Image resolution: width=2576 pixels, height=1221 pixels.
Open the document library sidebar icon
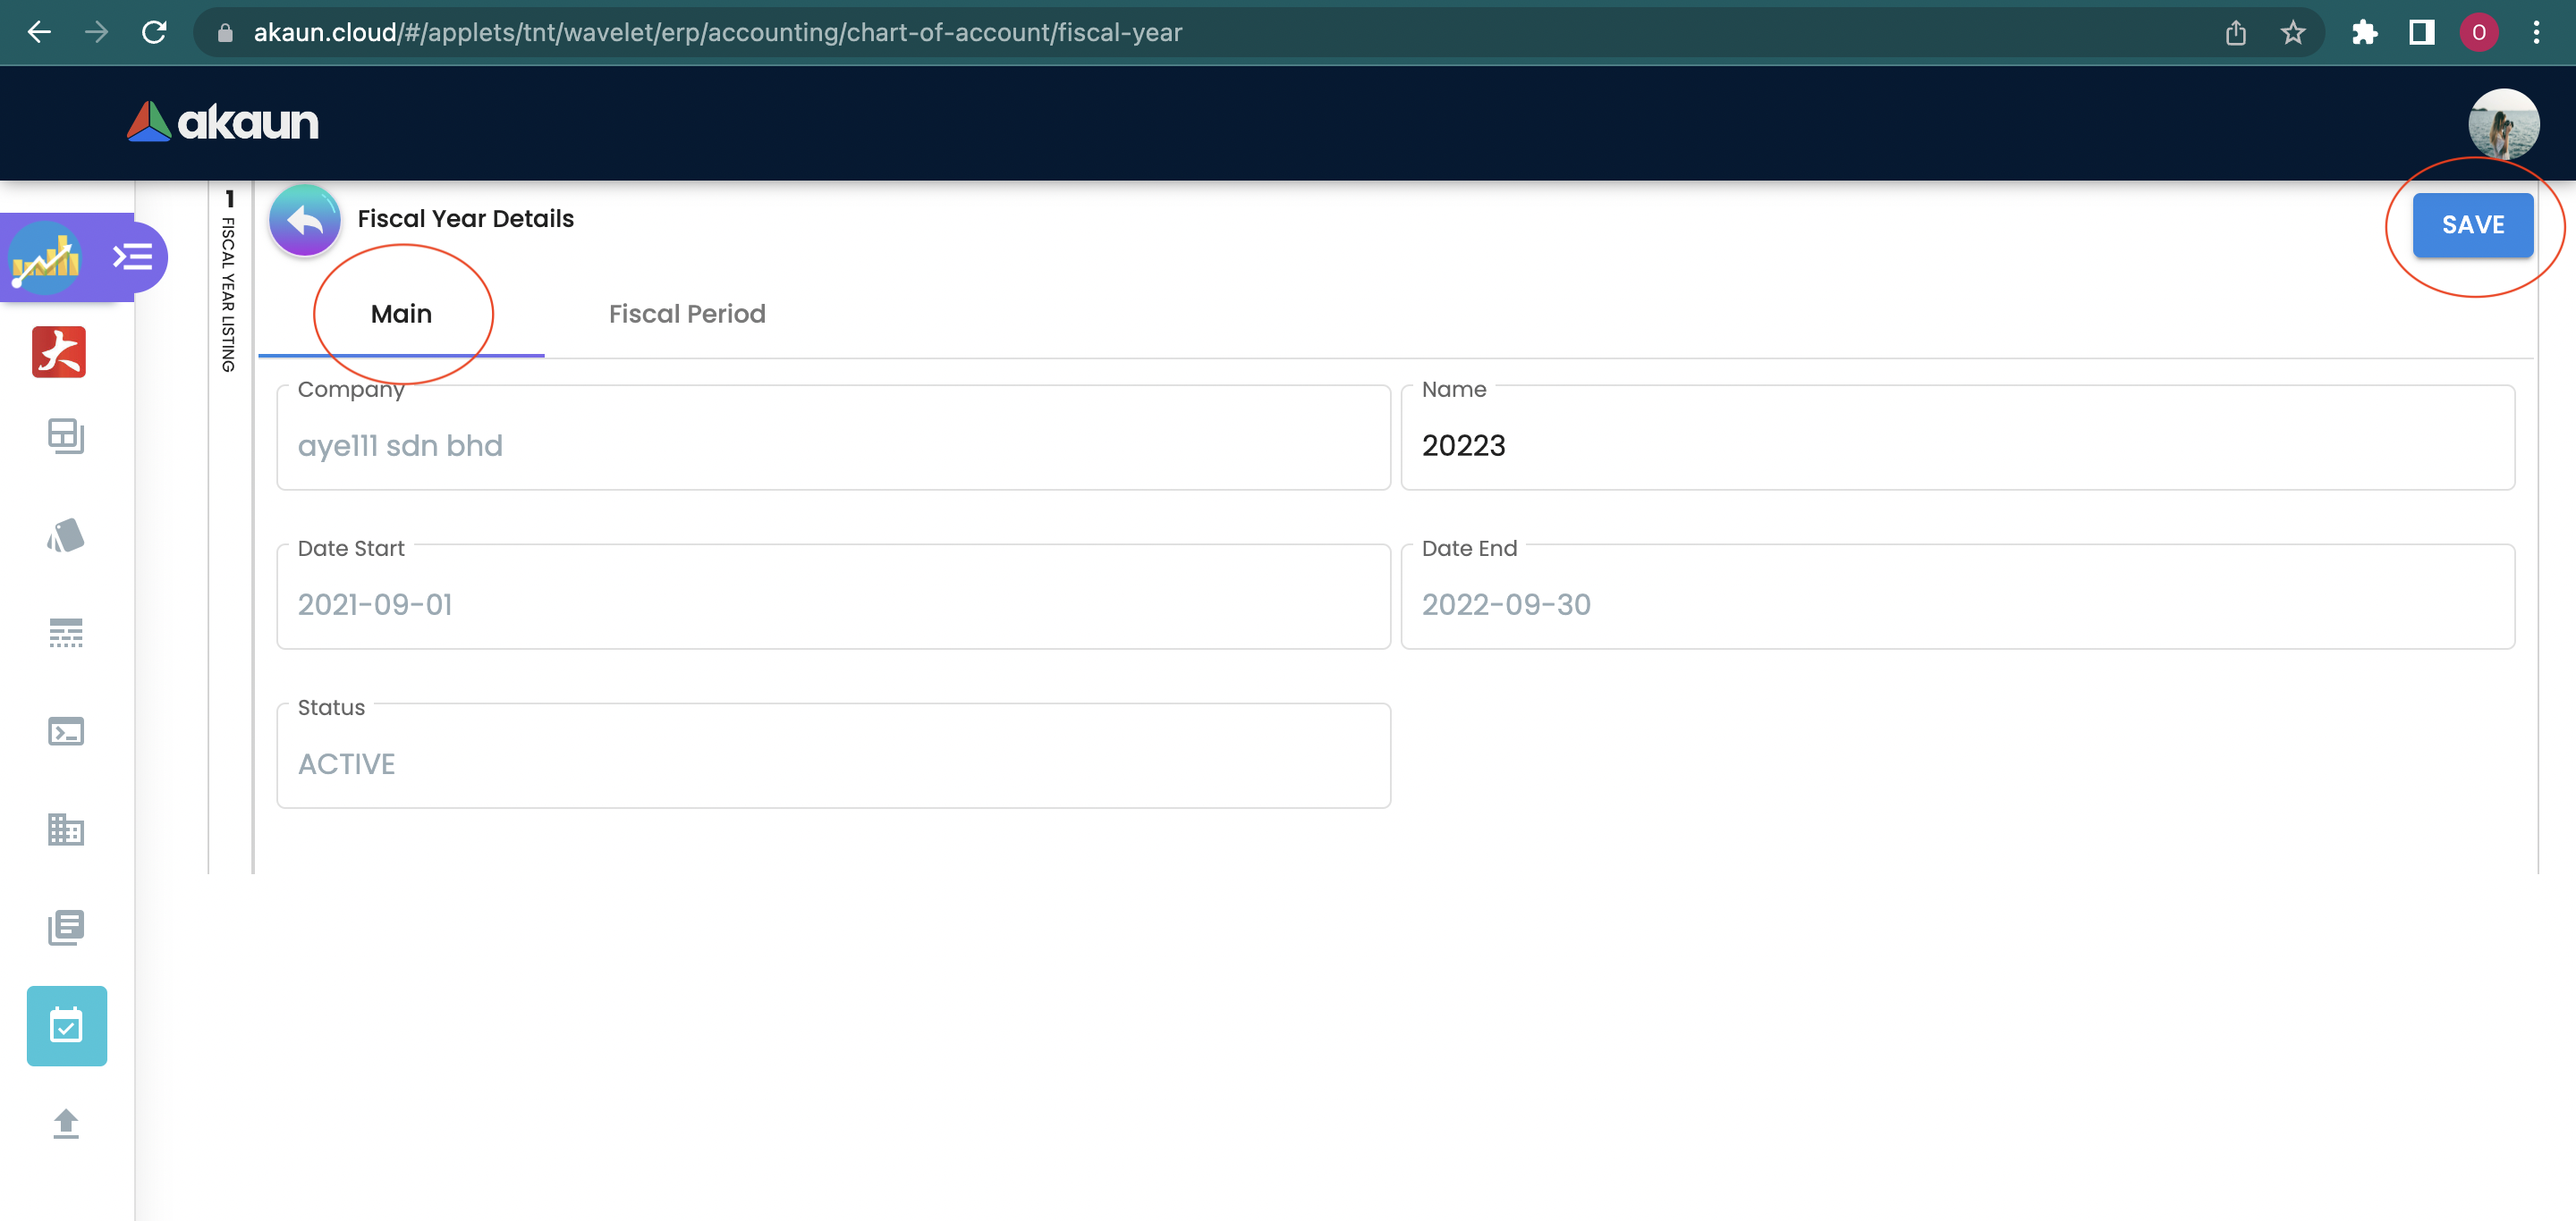click(x=66, y=927)
